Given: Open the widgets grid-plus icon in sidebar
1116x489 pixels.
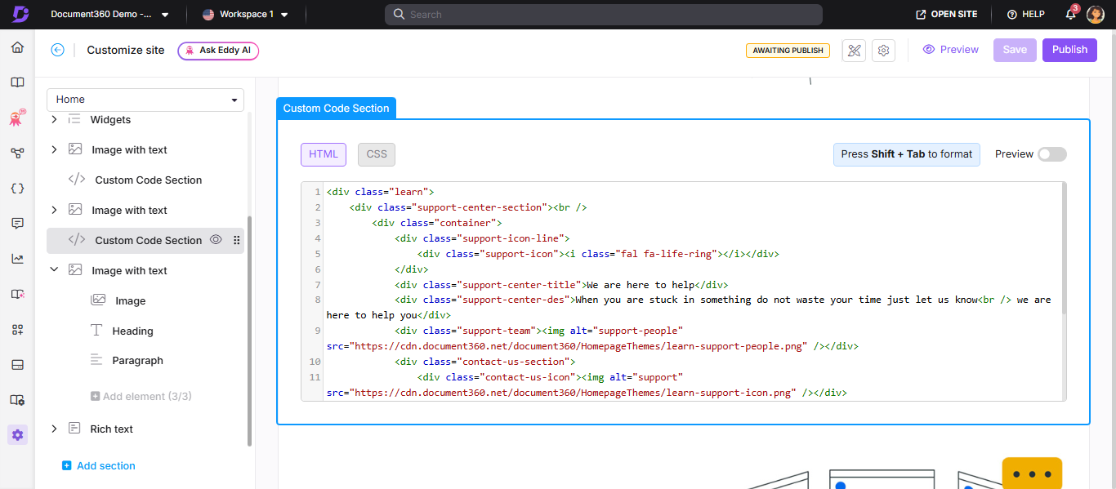Looking at the screenshot, I should [17, 329].
